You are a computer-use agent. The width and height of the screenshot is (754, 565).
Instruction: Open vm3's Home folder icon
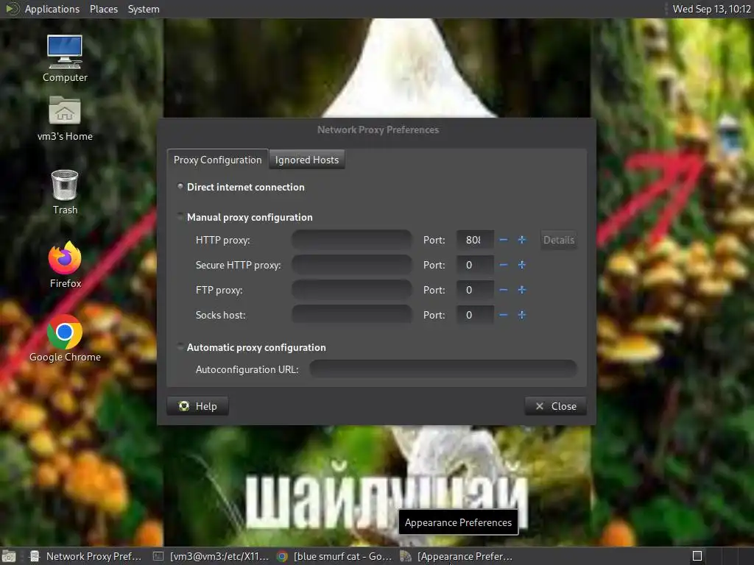pos(65,118)
